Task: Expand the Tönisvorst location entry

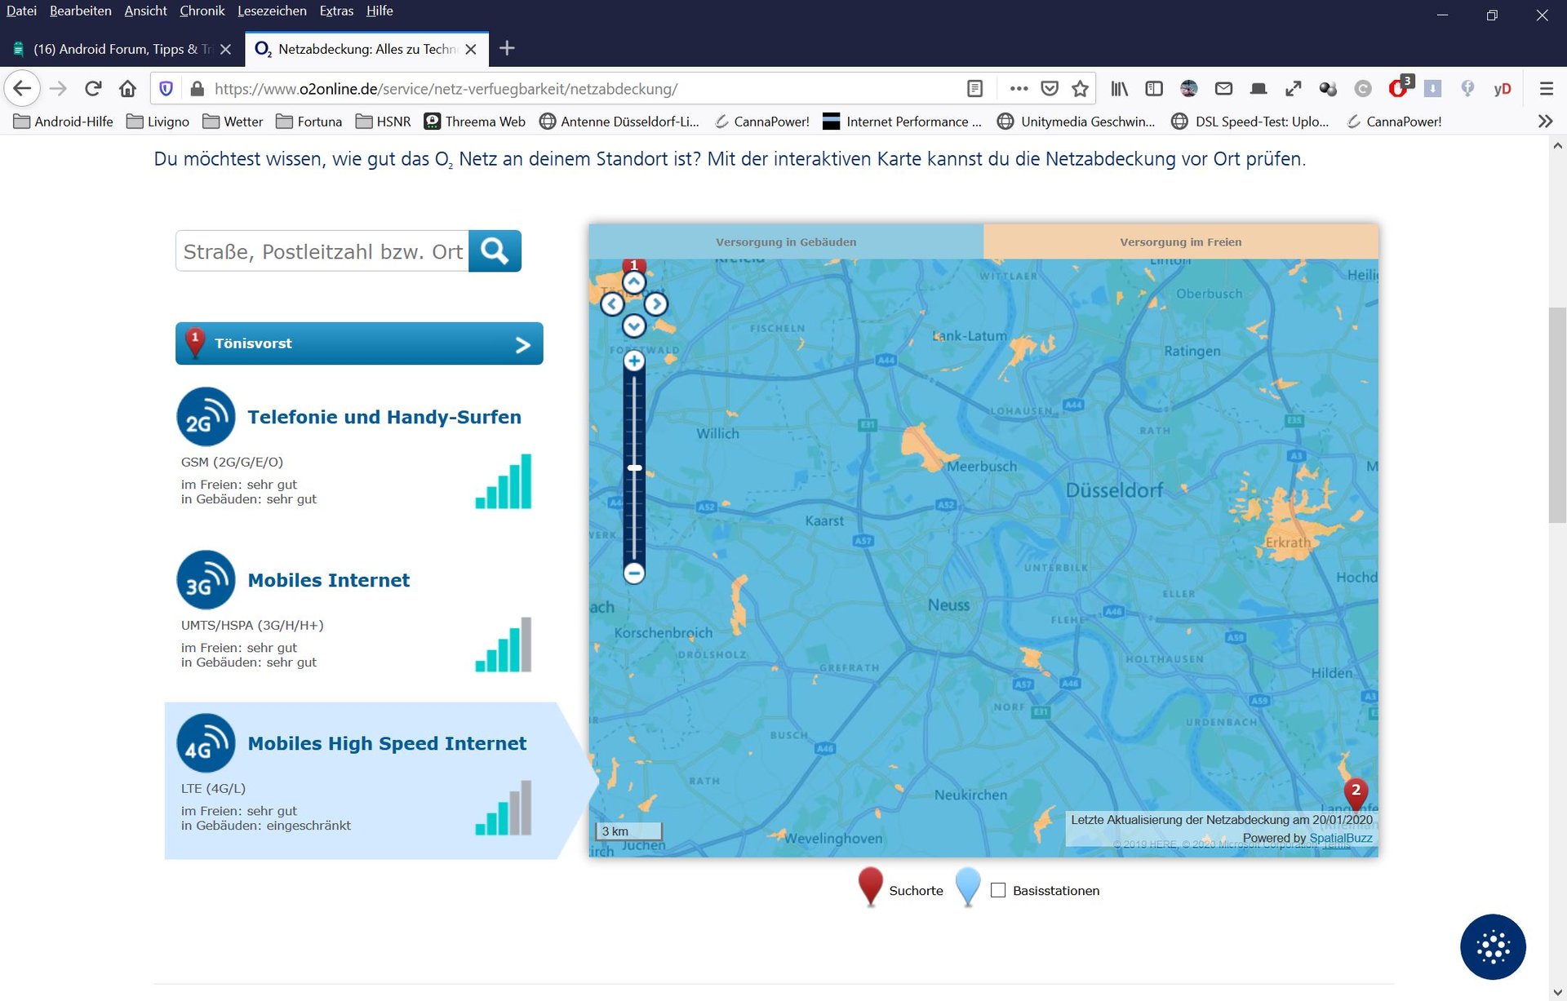Action: coord(359,343)
